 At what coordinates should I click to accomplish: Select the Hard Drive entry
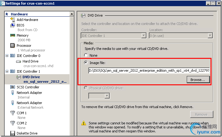click(31, 61)
